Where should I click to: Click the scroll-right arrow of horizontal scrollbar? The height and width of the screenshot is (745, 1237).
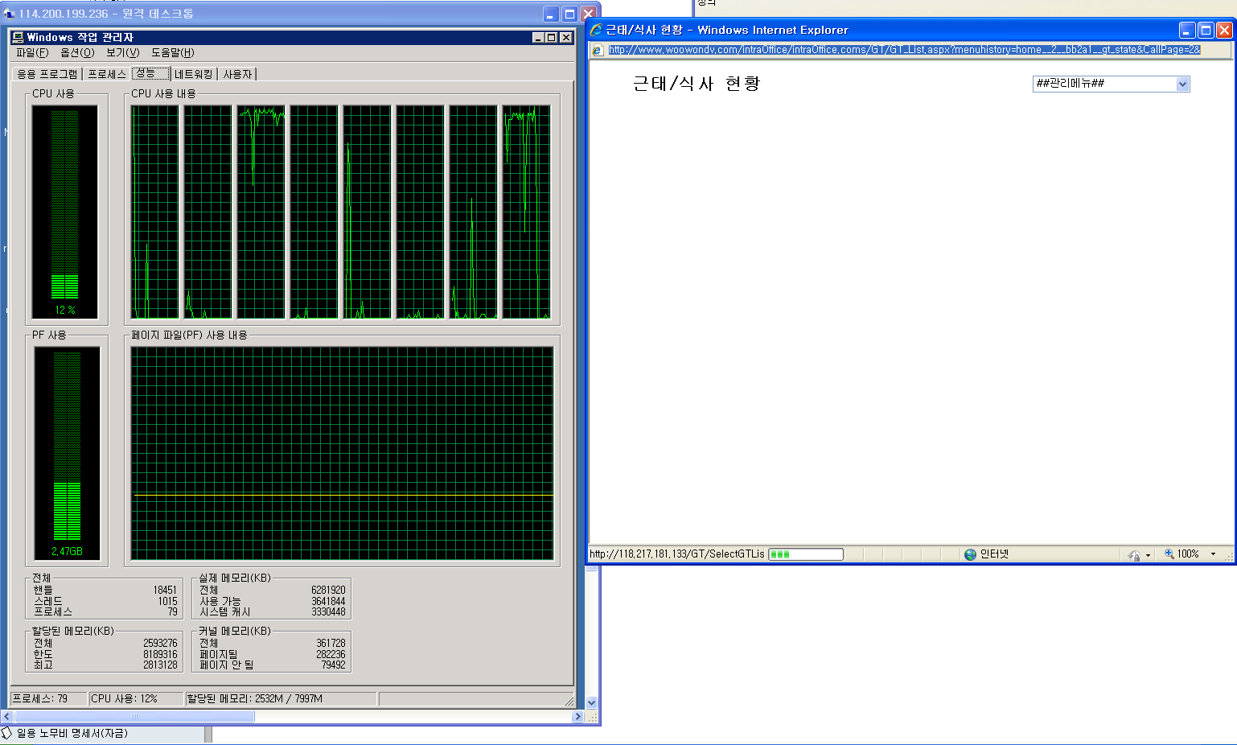tap(577, 716)
